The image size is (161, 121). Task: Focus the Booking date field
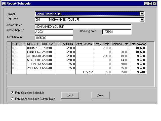[117, 32]
